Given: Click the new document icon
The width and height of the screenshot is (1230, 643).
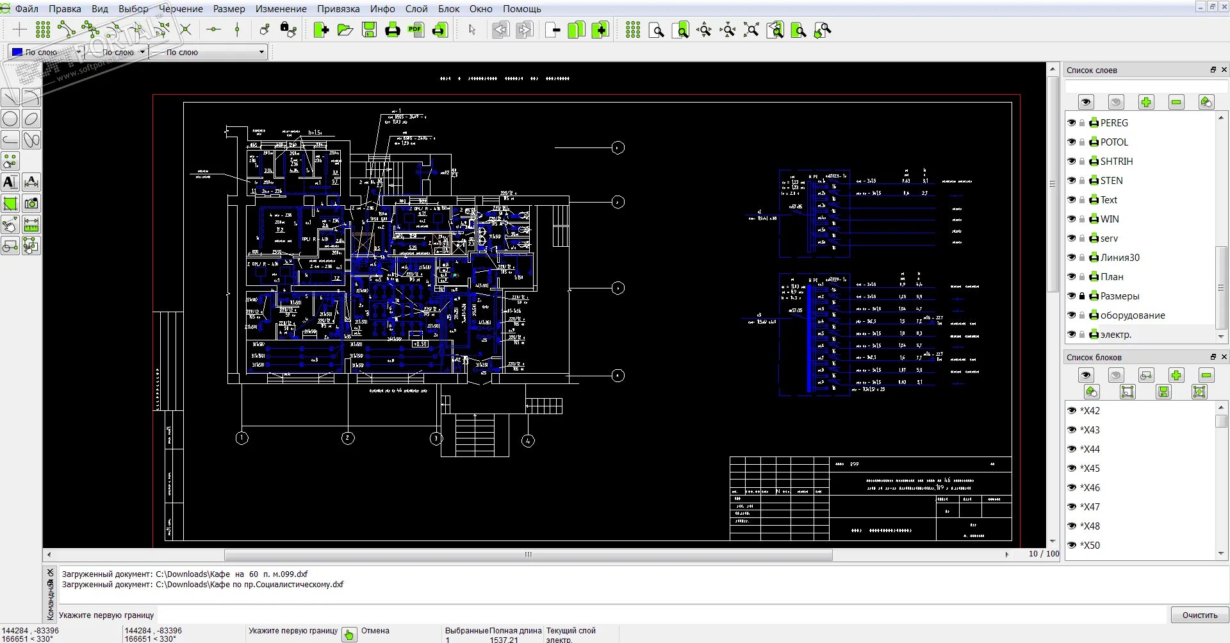Looking at the screenshot, I should [x=322, y=29].
